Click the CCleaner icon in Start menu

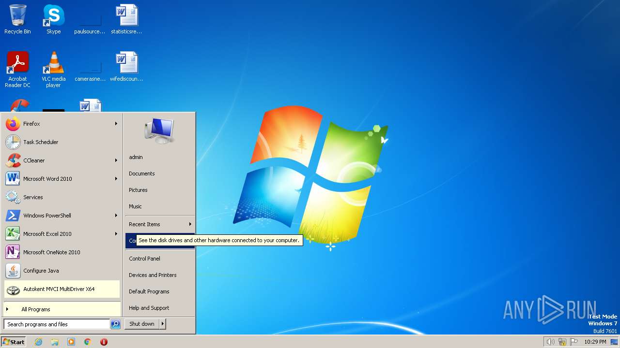[x=13, y=160]
